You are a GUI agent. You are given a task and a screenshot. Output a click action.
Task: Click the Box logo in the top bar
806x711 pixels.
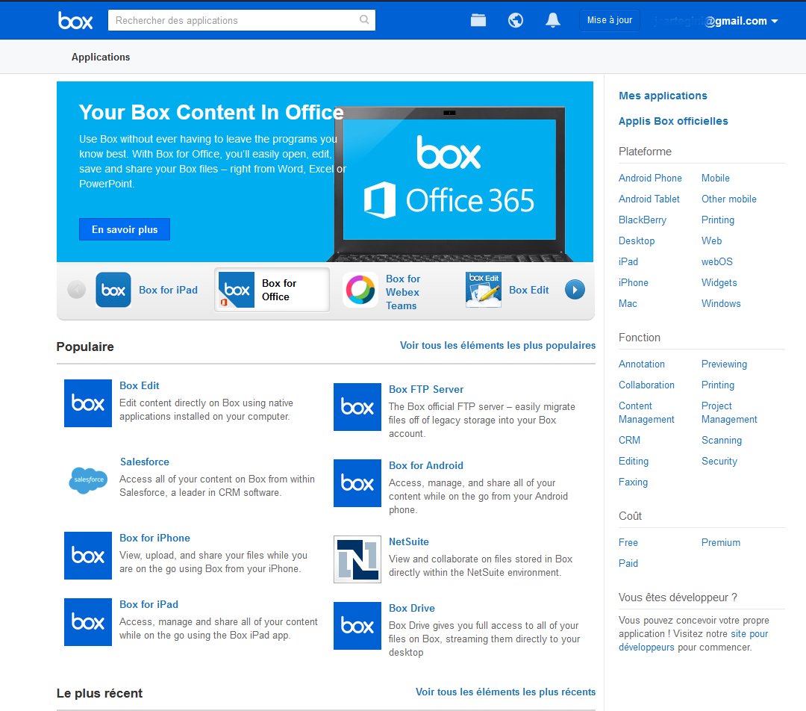pyautogui.click(x=75, y=20)
